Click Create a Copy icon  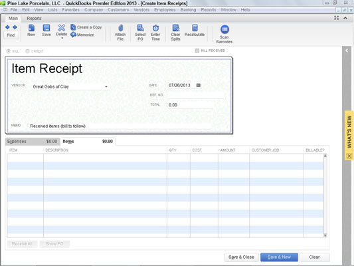(73, 27)
